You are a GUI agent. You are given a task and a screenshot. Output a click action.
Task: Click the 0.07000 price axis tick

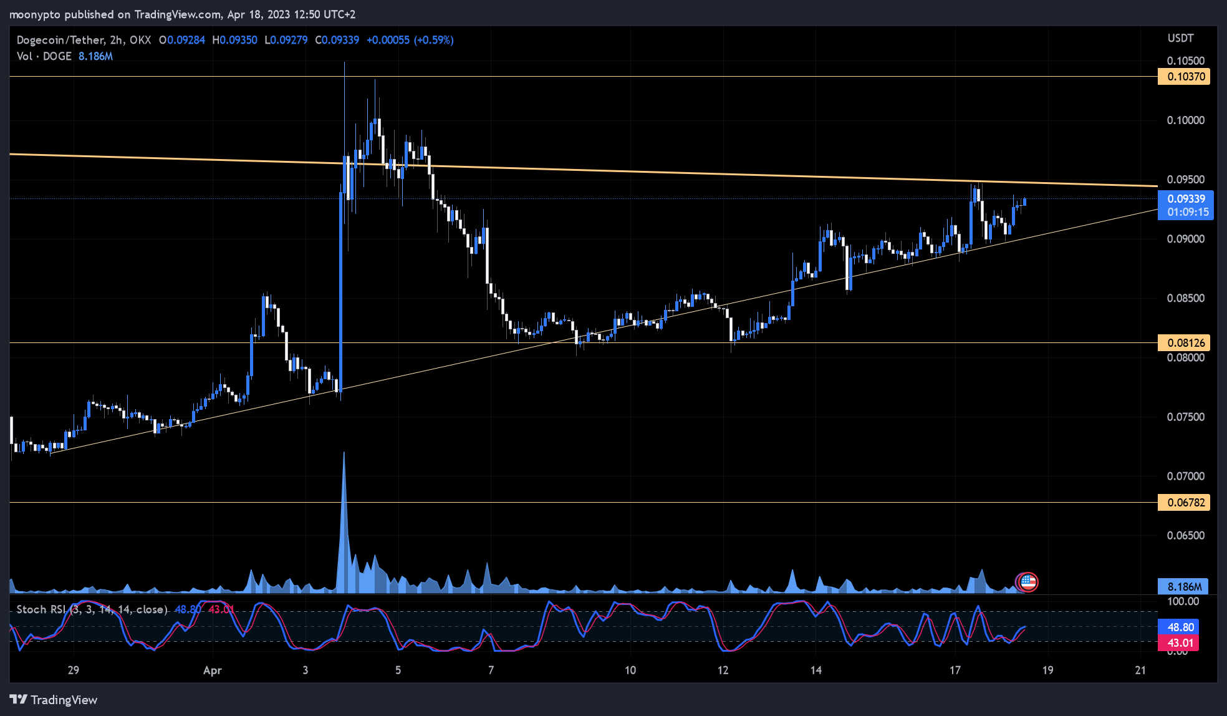pos(1186,476)
